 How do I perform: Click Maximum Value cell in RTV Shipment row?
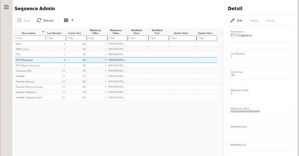coord(118,60)
